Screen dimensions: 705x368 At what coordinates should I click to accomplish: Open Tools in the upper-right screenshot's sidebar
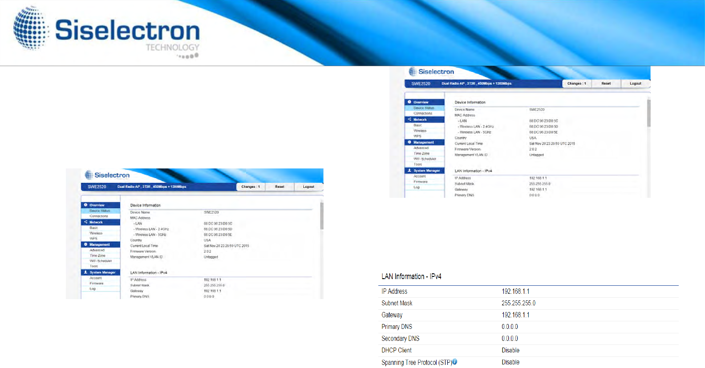click(417, 164)
